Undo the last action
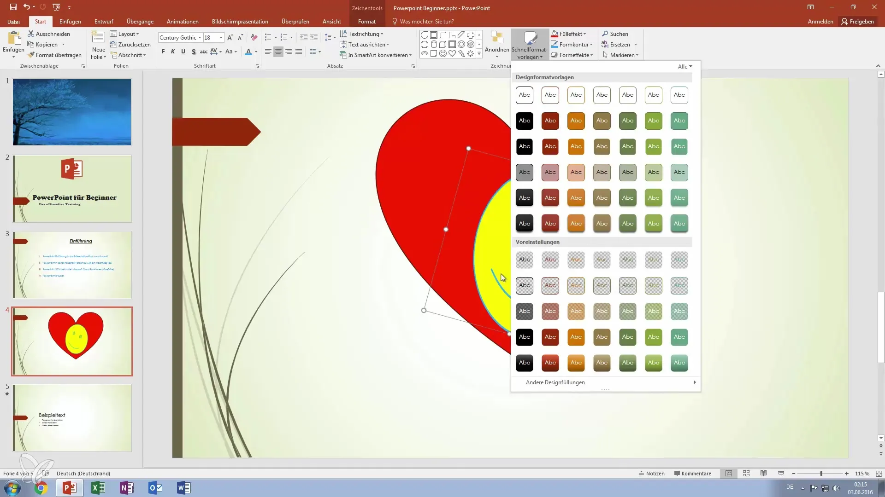 [27, 7]
